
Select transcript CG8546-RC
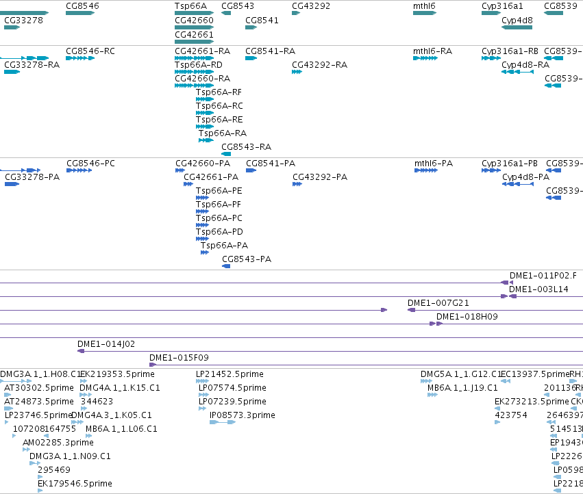80,58
